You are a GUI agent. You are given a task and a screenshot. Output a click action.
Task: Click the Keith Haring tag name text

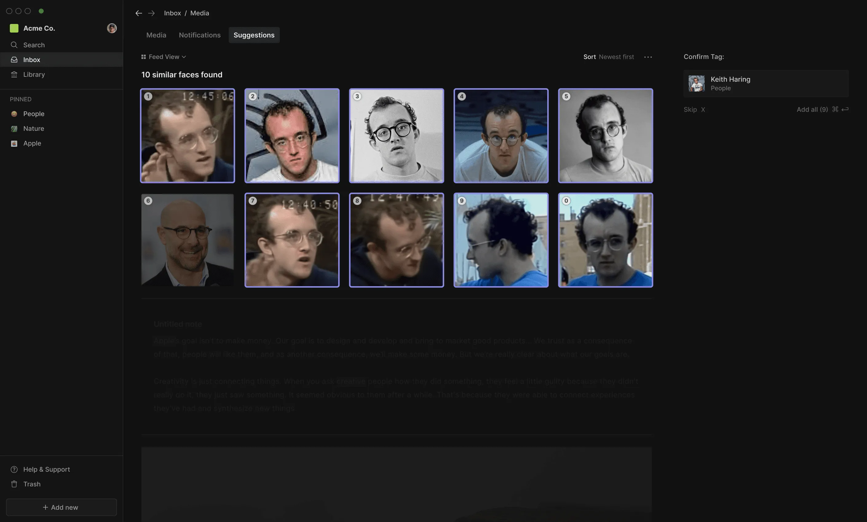(730, 79)
